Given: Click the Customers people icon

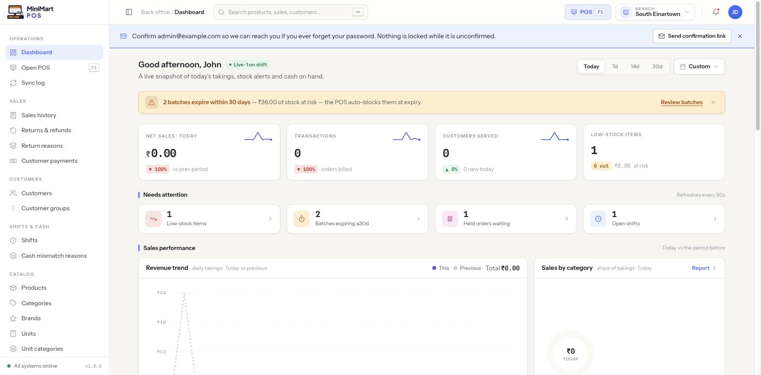Looking at the screenshot, I should click(13, 193).
